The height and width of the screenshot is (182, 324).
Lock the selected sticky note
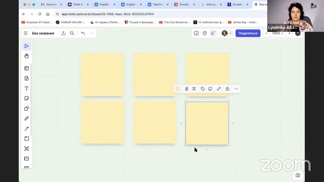[227, 89]
